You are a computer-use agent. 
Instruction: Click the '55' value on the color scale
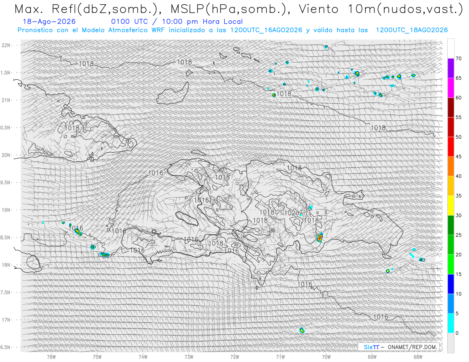point(458,118)
